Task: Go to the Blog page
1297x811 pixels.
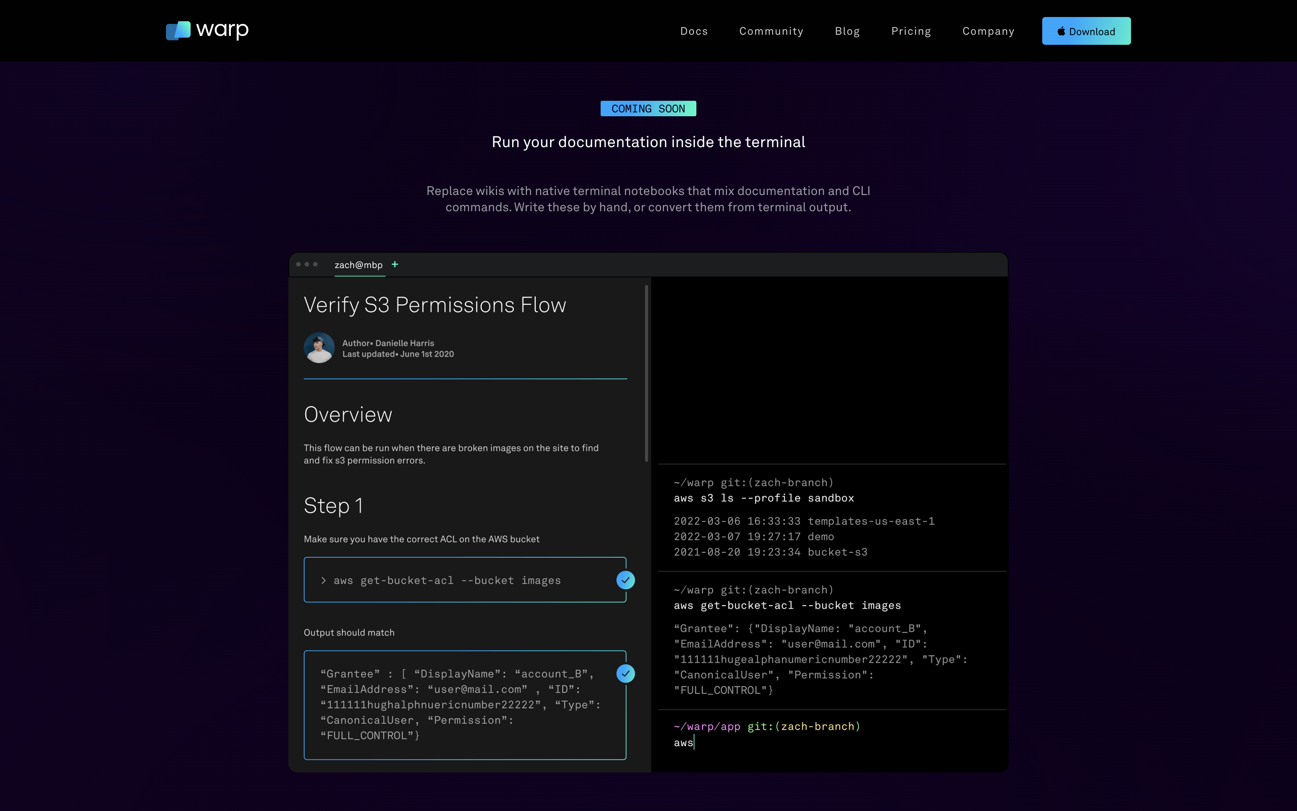Action: coord(847,31)
